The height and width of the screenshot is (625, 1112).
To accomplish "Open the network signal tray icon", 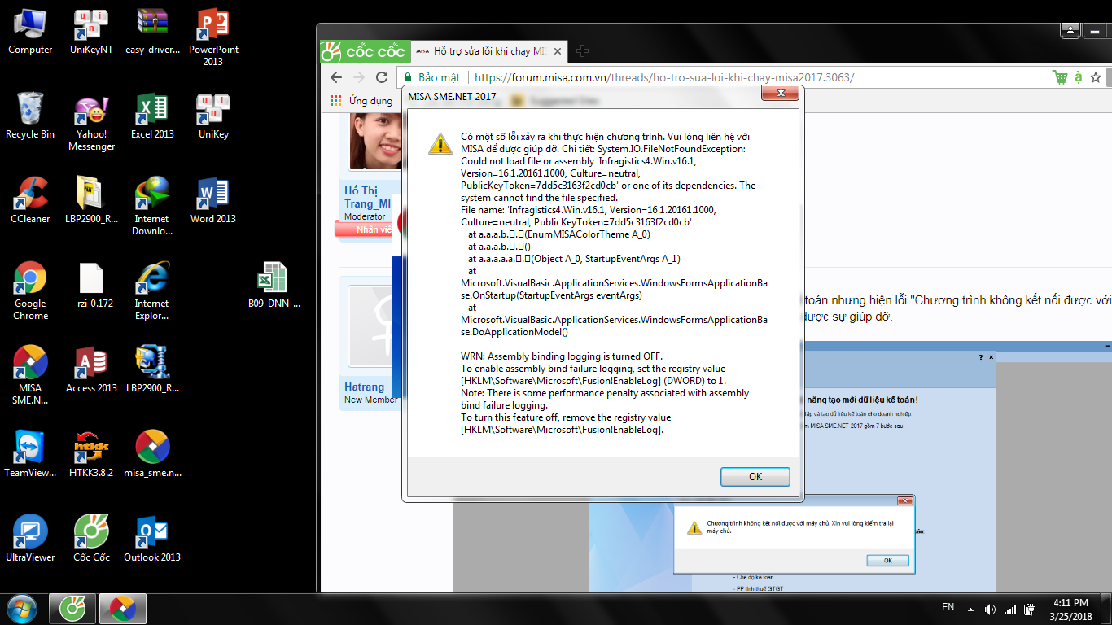I will pos(1010,609).
